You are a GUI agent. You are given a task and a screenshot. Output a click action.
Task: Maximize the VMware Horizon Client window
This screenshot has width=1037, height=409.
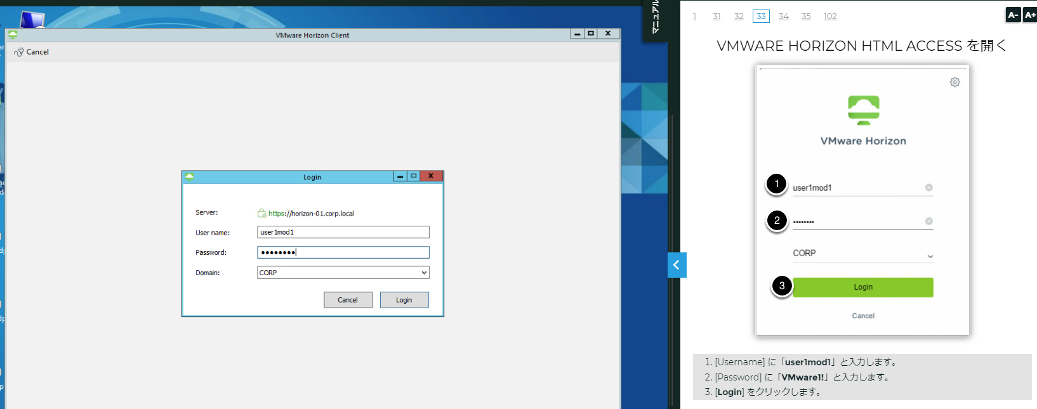tap(591, 34)
